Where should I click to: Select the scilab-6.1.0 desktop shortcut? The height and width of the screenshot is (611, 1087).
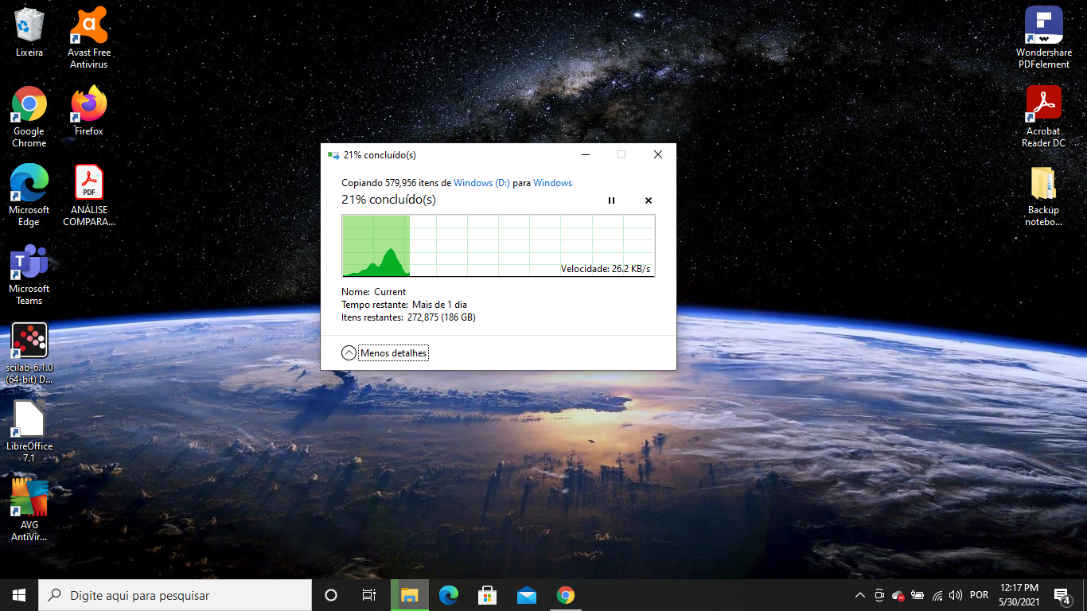click(29, 353)
